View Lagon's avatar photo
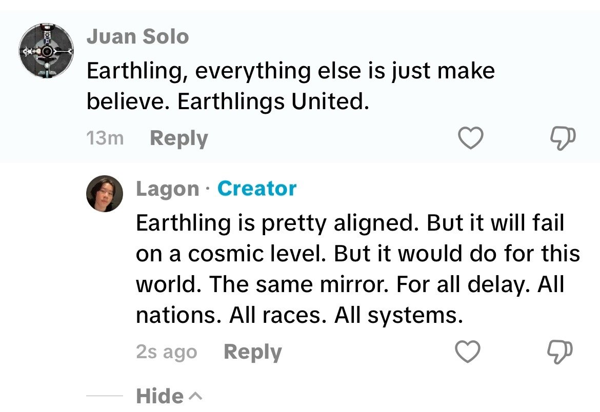The width and height of the screenshot is (600, 412). click(105, 193)
